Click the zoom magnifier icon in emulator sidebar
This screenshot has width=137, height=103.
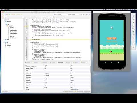(x=133, y=35)
